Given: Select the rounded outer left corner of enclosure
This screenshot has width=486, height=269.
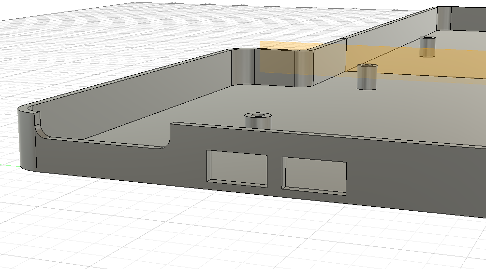Looking at the screenshot, I should click(x=28, y=140).
